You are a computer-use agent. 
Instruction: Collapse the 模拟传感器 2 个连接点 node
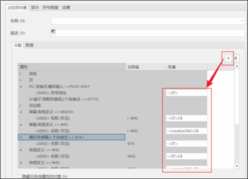[x=21, y=137]
